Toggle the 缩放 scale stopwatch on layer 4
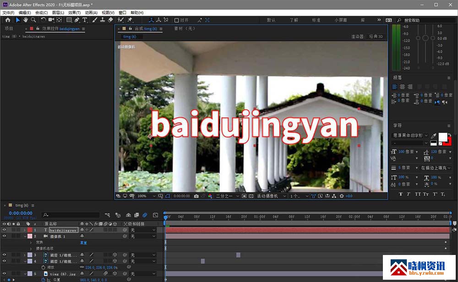 (x=43, y=267)
